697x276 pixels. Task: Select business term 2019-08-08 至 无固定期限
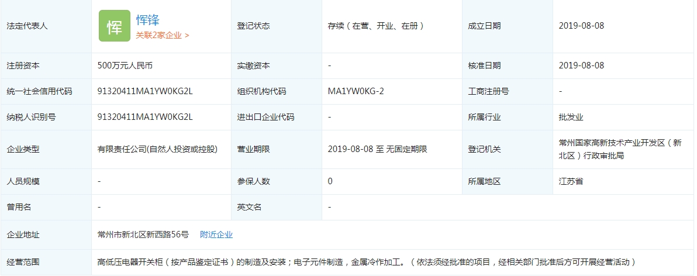(378, 149)
